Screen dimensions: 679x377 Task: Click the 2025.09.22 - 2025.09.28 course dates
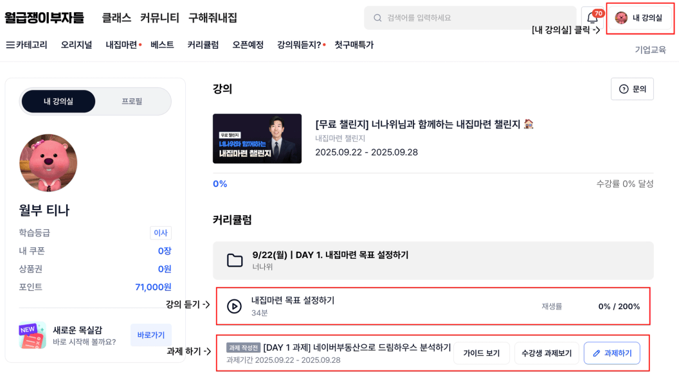click(x=367, y=152)
